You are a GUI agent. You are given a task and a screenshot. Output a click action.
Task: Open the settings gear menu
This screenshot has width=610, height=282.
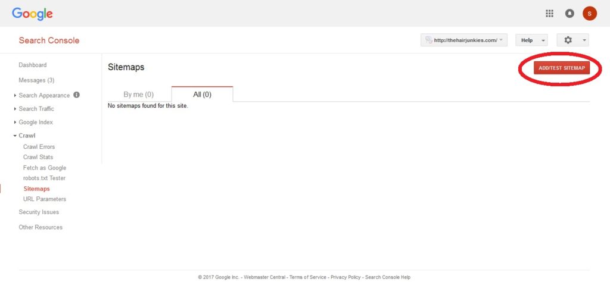click(x=572, y=40)
